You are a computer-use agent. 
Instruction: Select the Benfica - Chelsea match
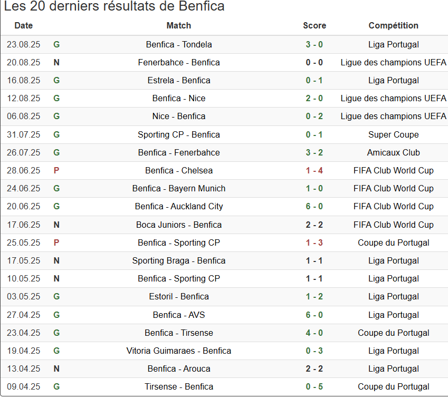click(x=179, y=170)
